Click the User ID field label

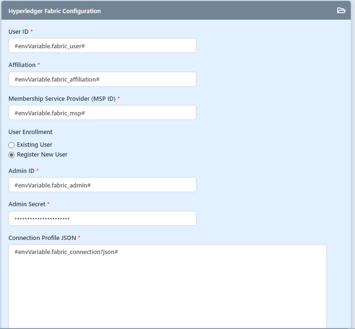(x=18, y=31)
